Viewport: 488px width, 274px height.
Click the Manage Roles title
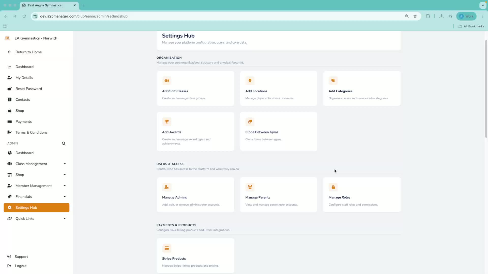[x=339, y=197]
